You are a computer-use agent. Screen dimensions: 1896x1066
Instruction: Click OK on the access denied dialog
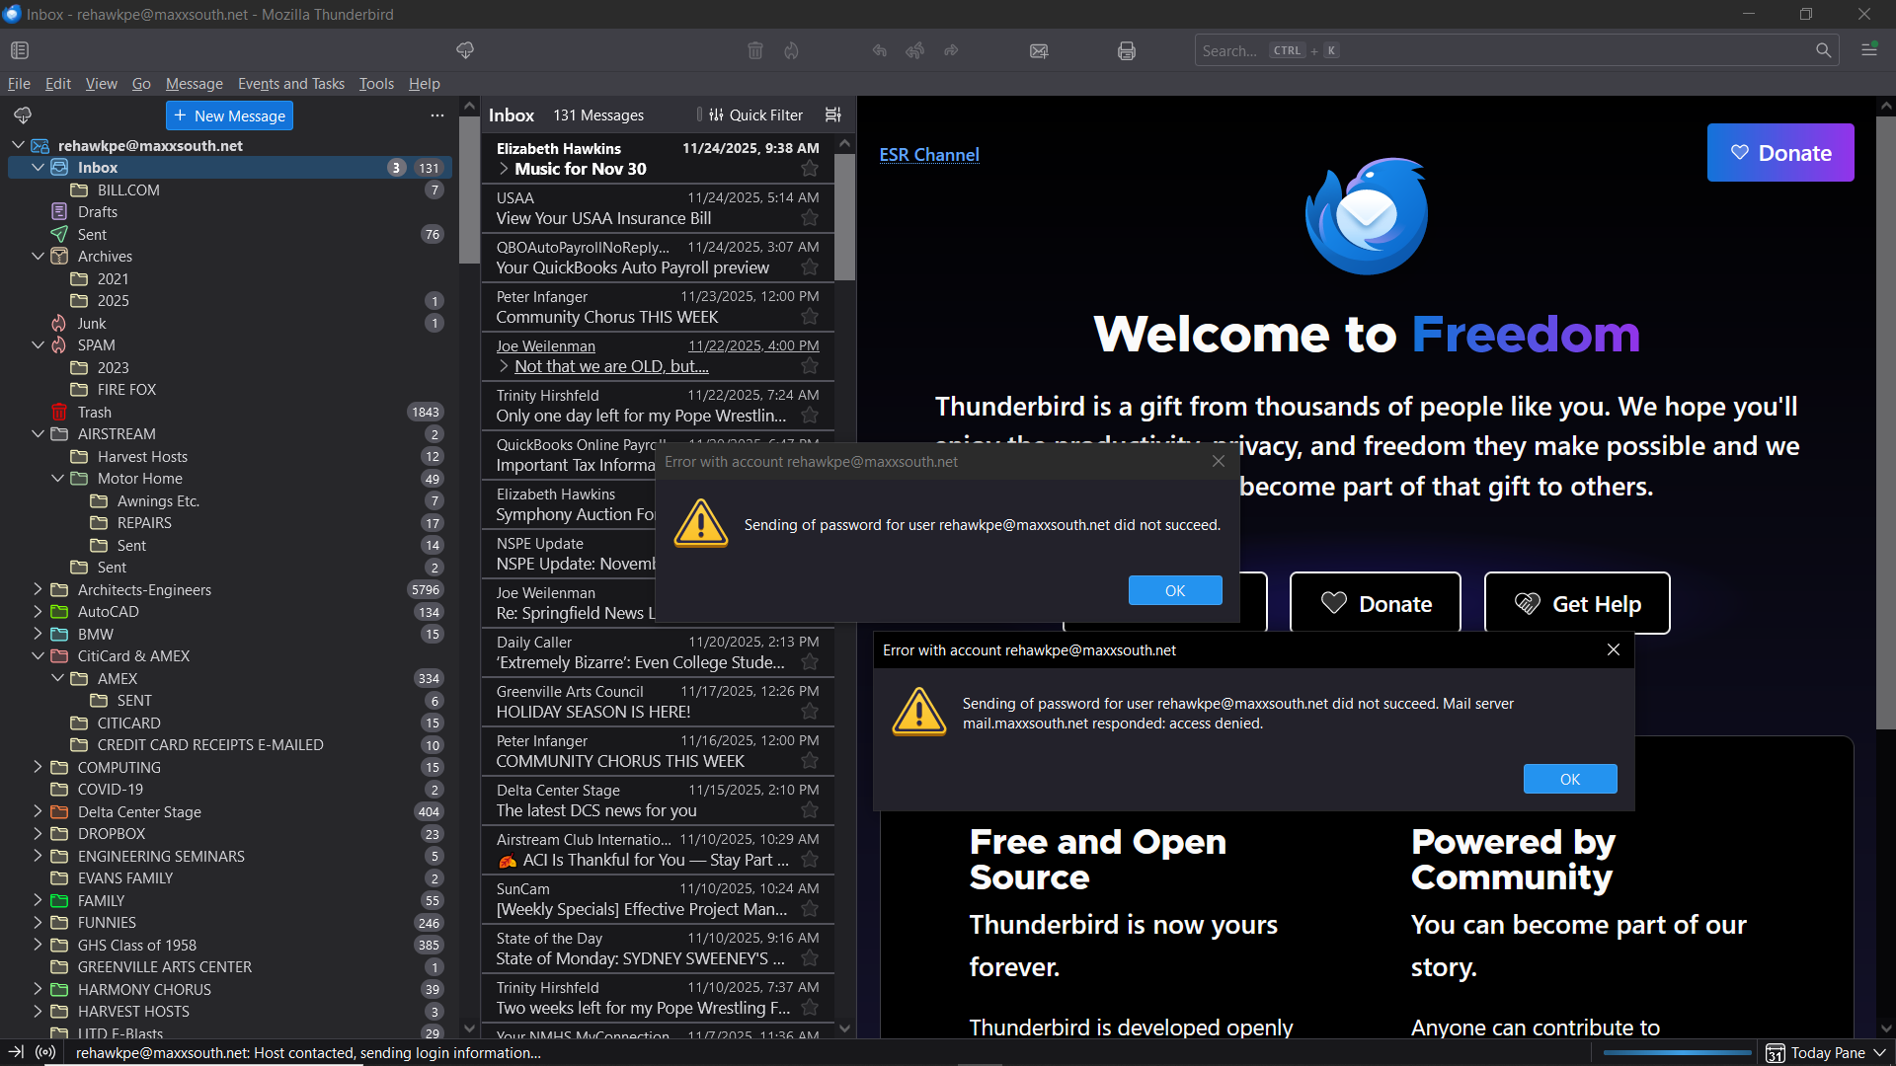(x=1569, y=779)
